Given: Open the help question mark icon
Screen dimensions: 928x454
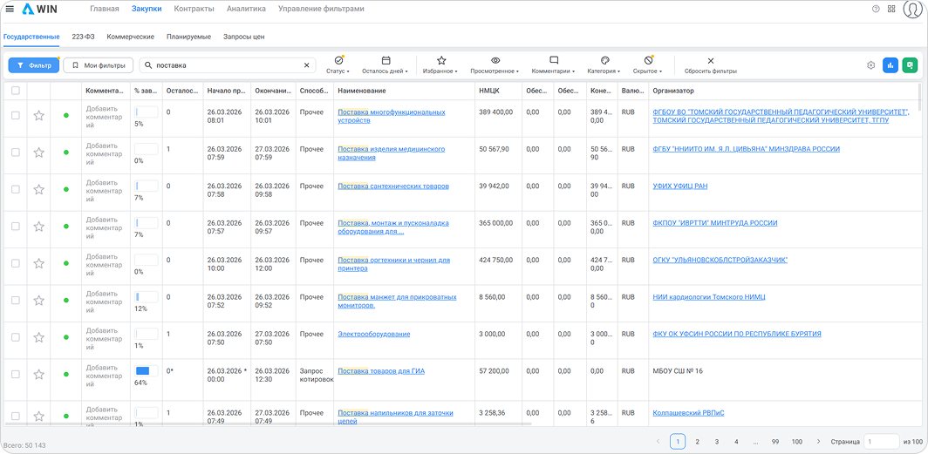Looking at the screenshot, I should click(x=876, y=9).
